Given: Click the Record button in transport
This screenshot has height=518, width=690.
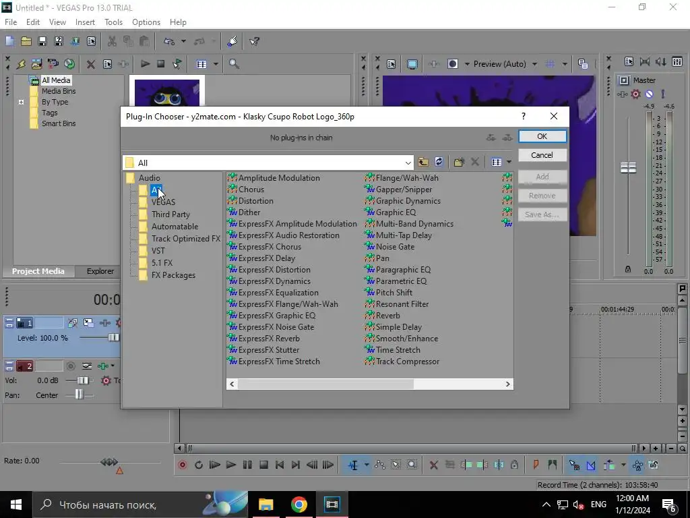Looking at the screenshot, I should [x=182, y=465].
